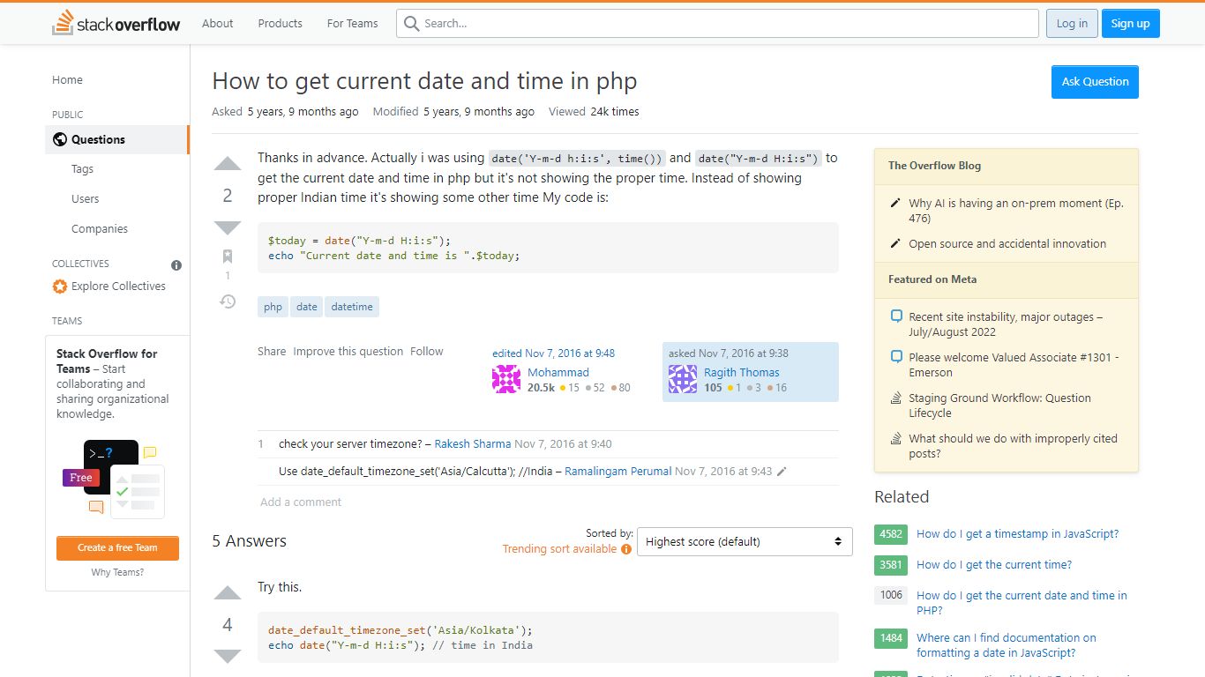This screenshot has width=1205, height=677.
Task: Click Share under the question
Action: [x=272, y=352]
